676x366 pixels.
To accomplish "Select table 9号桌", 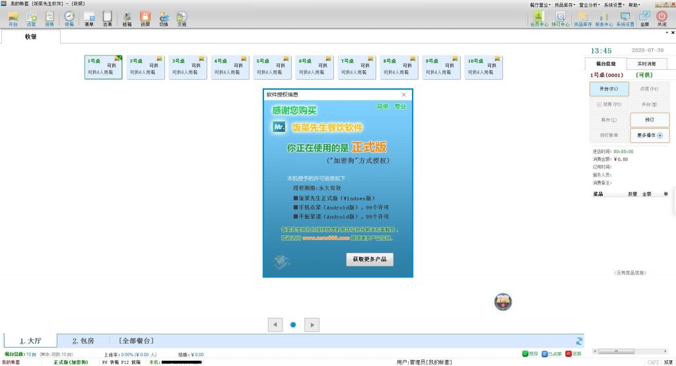I will point(442,67).
